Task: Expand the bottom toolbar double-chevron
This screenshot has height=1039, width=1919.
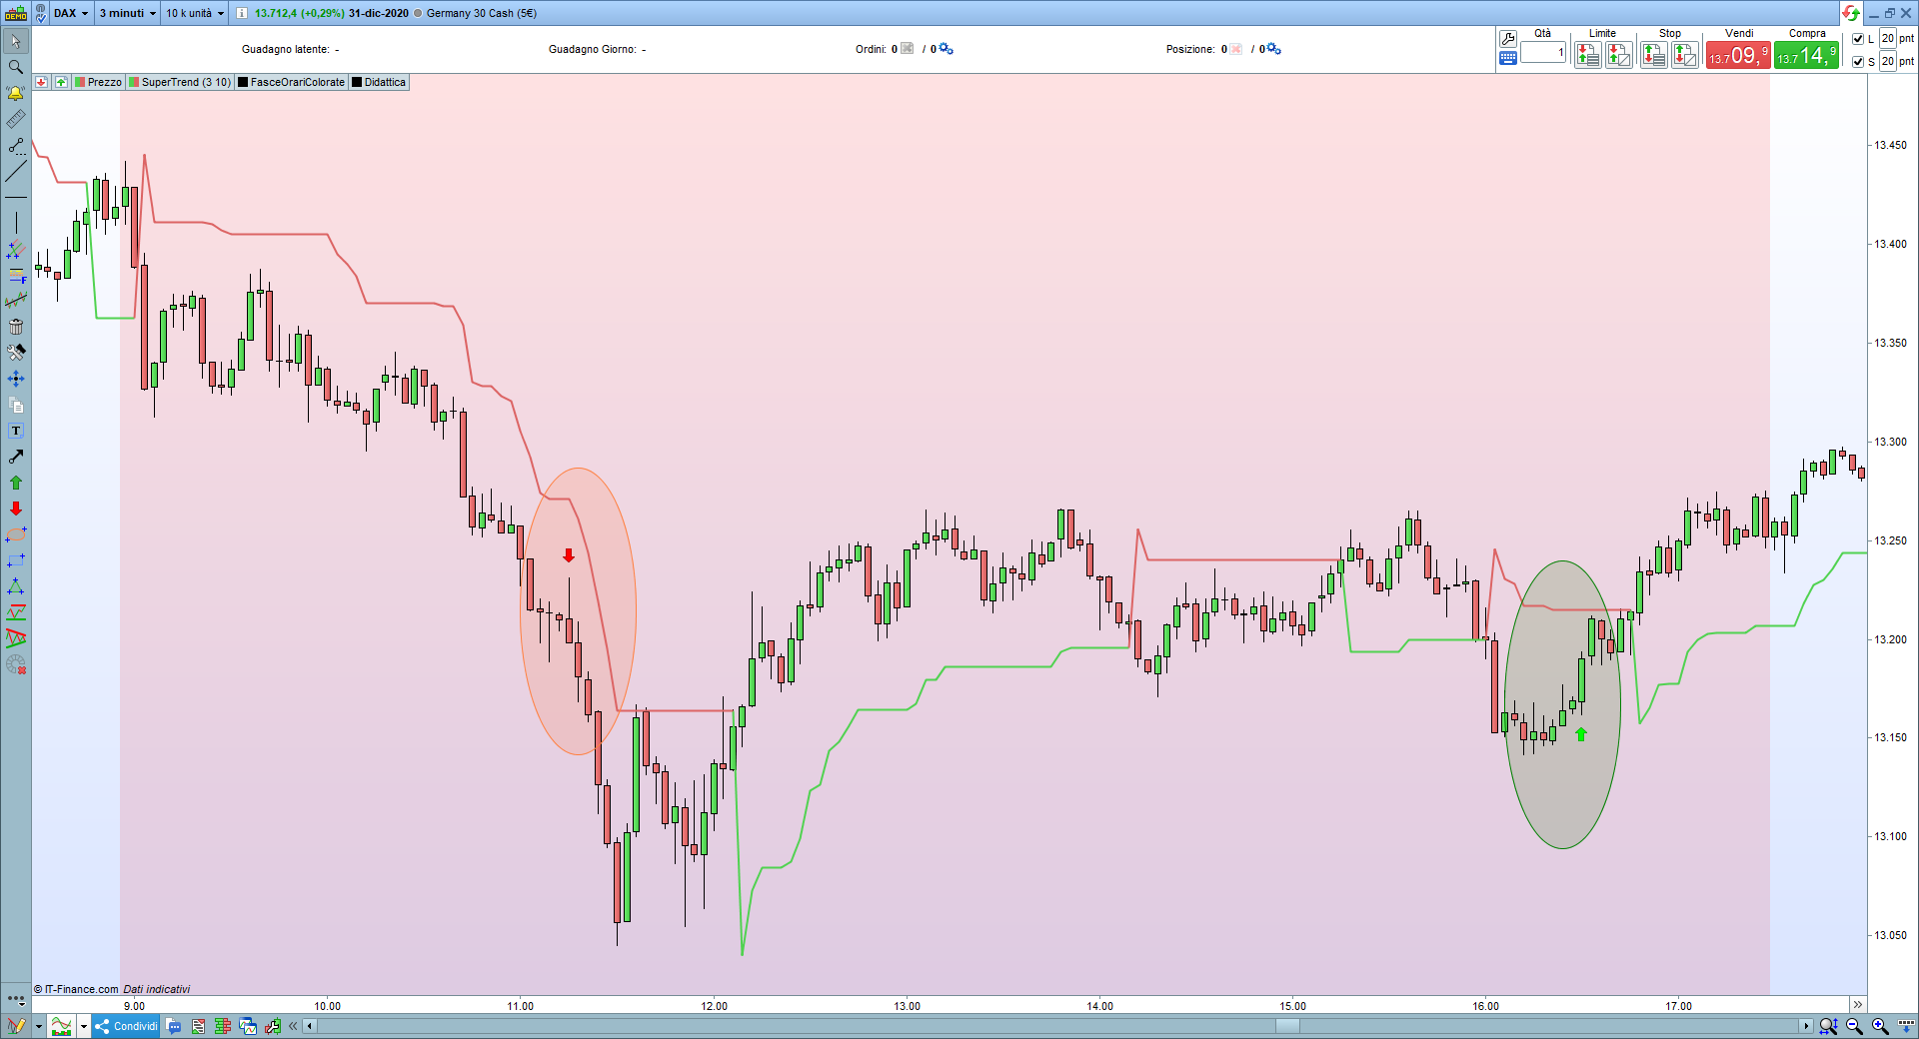Action: click(x=293, y=1026)
